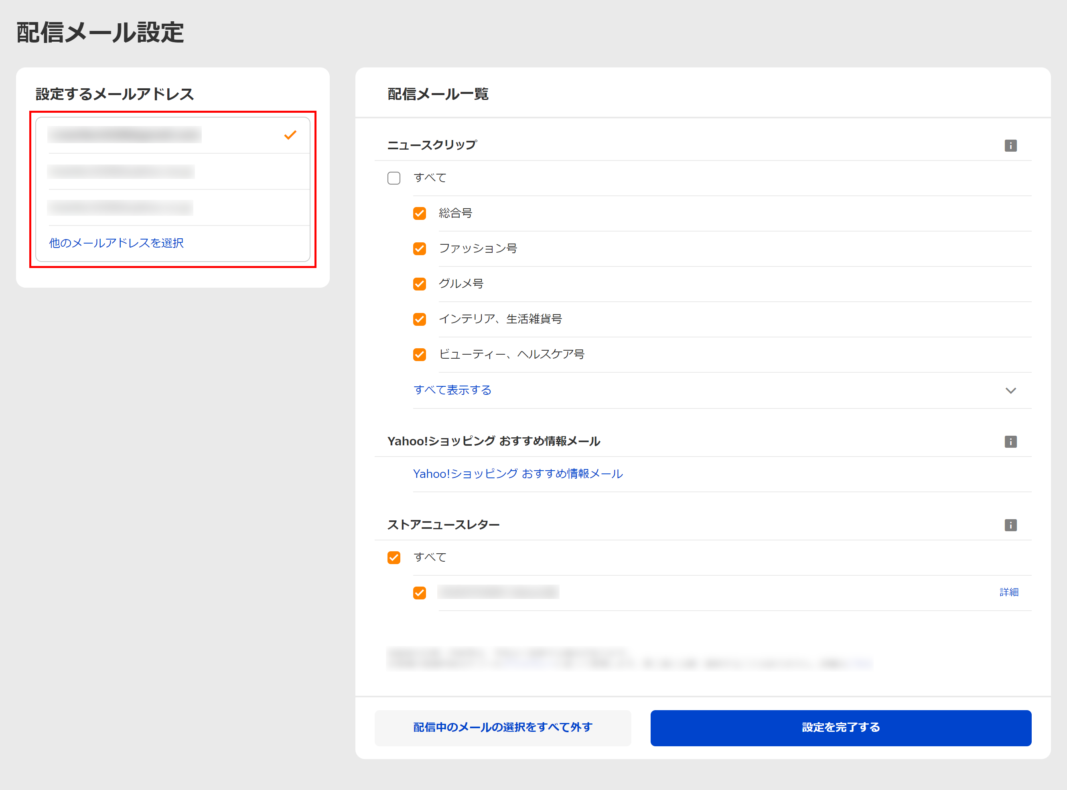Uncheck ビューティー、ヘルスケア号 checkbox
This screenshot has height=790, width=1067.
click(420, 354)
